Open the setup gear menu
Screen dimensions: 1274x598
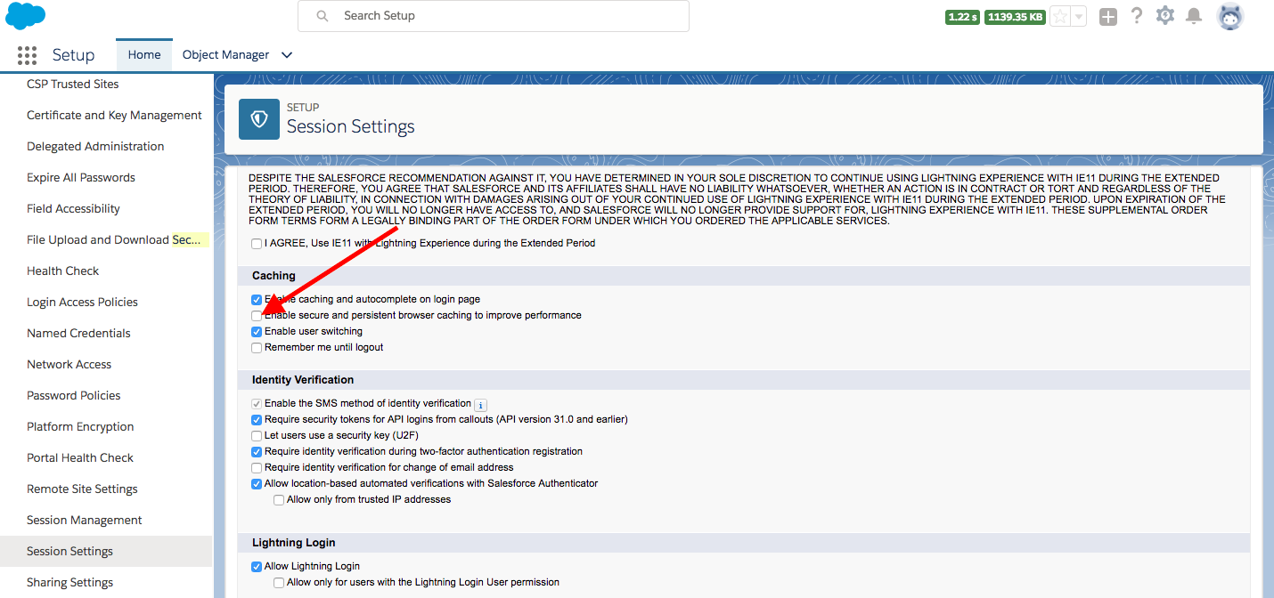[1165, 16]
